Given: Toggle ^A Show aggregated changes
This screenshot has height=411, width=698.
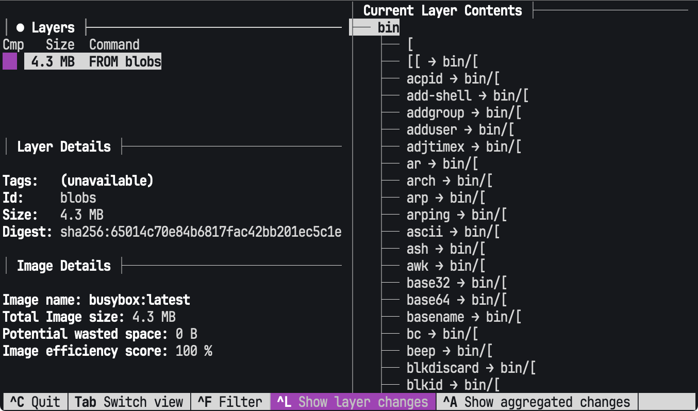Looking at the screenshot, I should point(537,402).
